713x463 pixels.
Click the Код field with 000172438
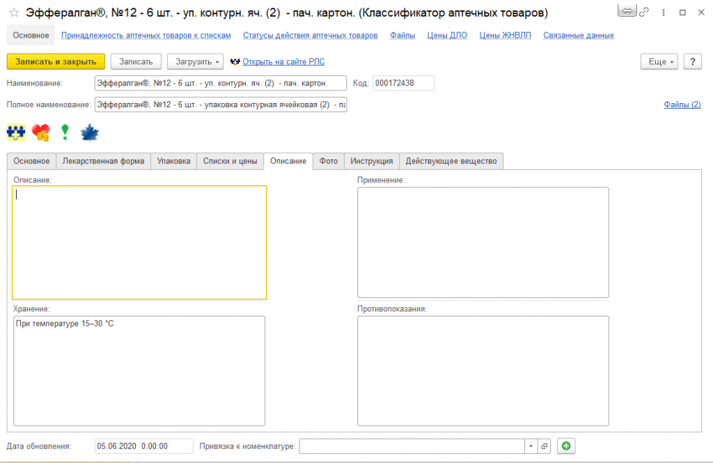coord(403,84)
